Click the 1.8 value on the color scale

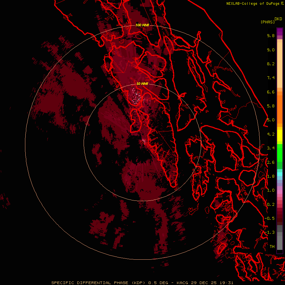click(271, 176)
